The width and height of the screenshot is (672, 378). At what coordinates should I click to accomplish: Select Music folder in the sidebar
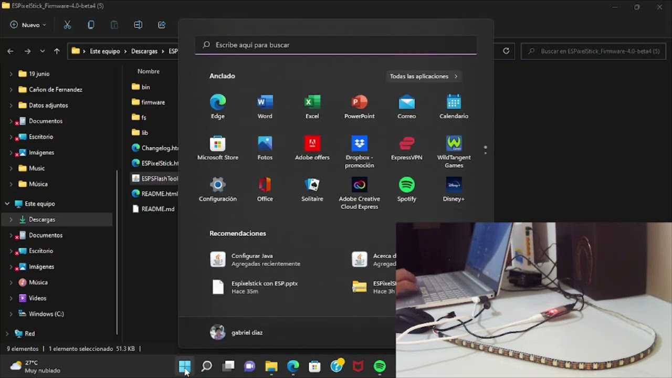[x=37, y=169]
